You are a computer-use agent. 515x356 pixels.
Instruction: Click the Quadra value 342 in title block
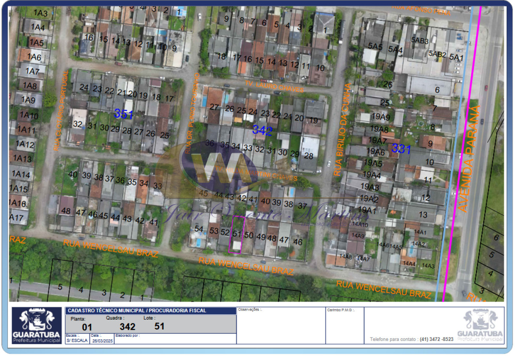127,327
